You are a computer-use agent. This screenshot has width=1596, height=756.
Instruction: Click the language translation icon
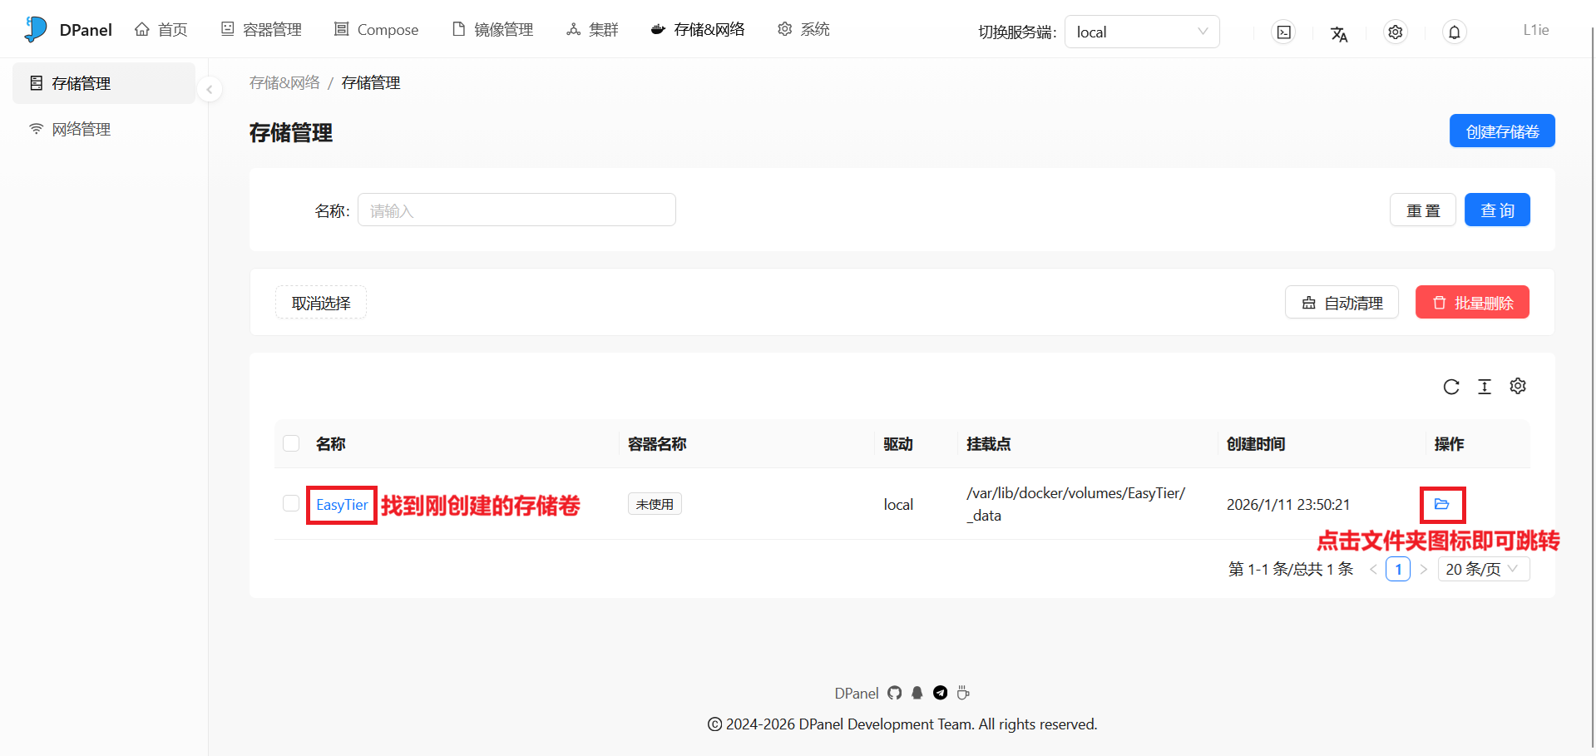pos(1339,33)
